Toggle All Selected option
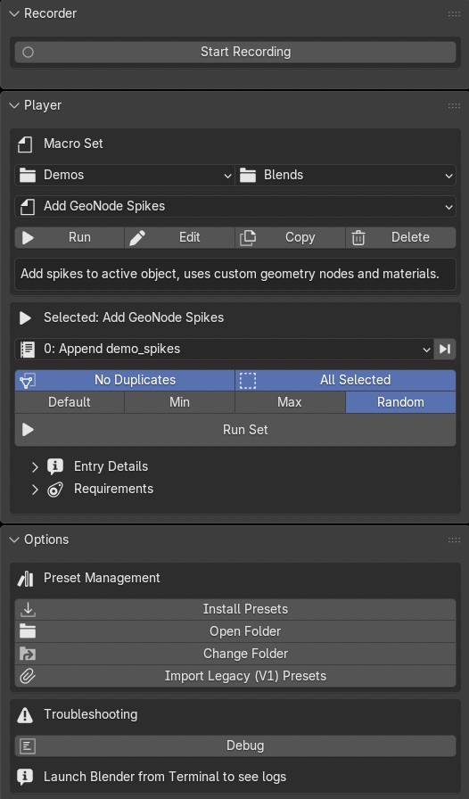 (x=346, y=380)
